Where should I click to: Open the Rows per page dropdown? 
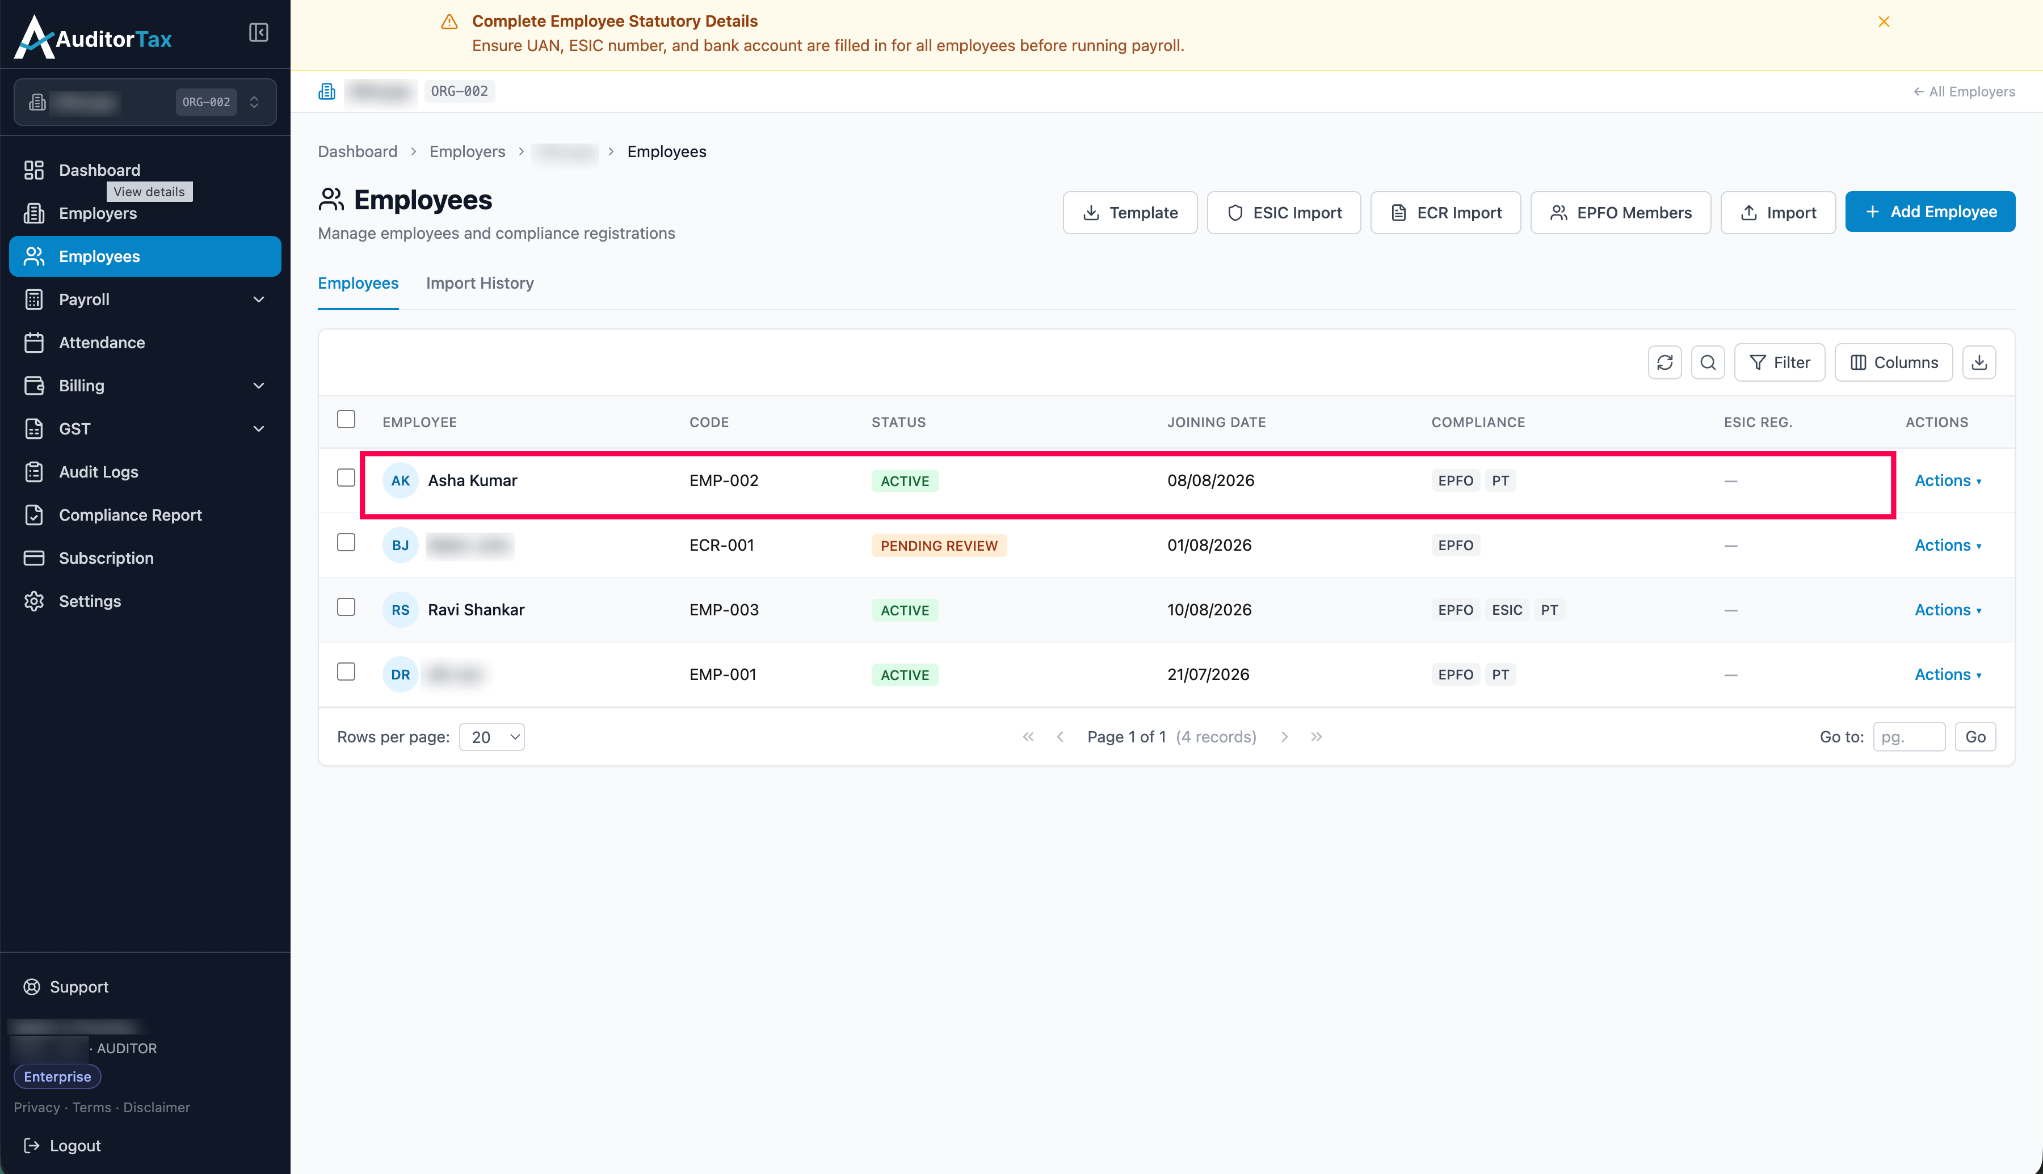coord(492,736)
